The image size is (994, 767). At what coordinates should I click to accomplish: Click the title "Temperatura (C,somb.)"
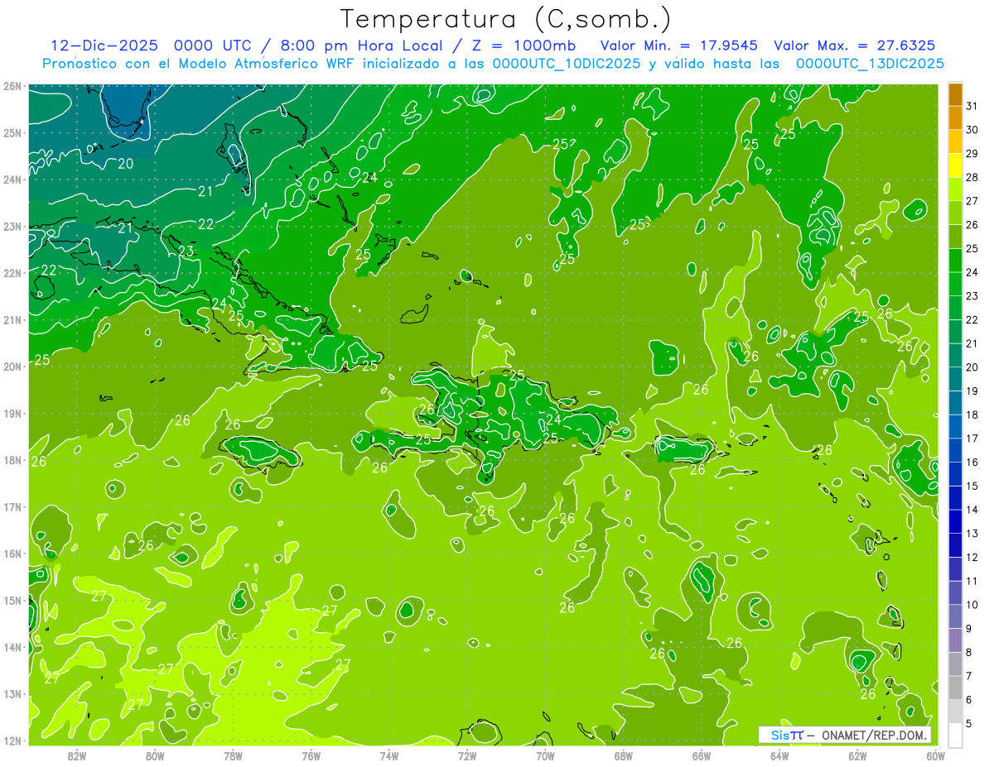point(506,20)
